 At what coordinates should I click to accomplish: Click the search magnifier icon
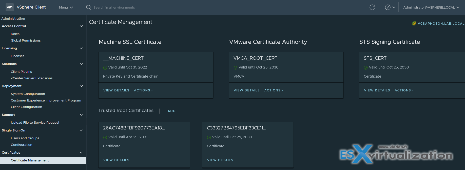[88, 7]
